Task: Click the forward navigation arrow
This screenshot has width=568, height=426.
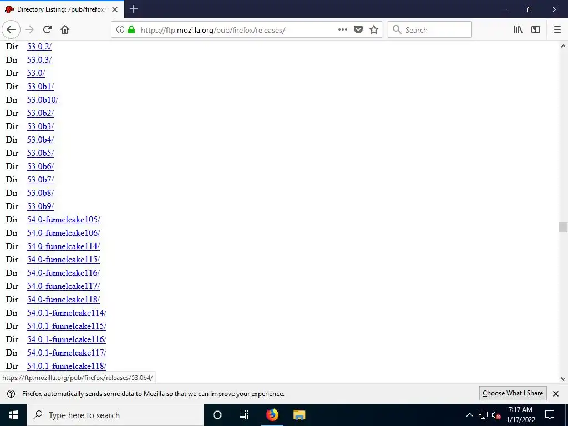Action: point(29,30)
